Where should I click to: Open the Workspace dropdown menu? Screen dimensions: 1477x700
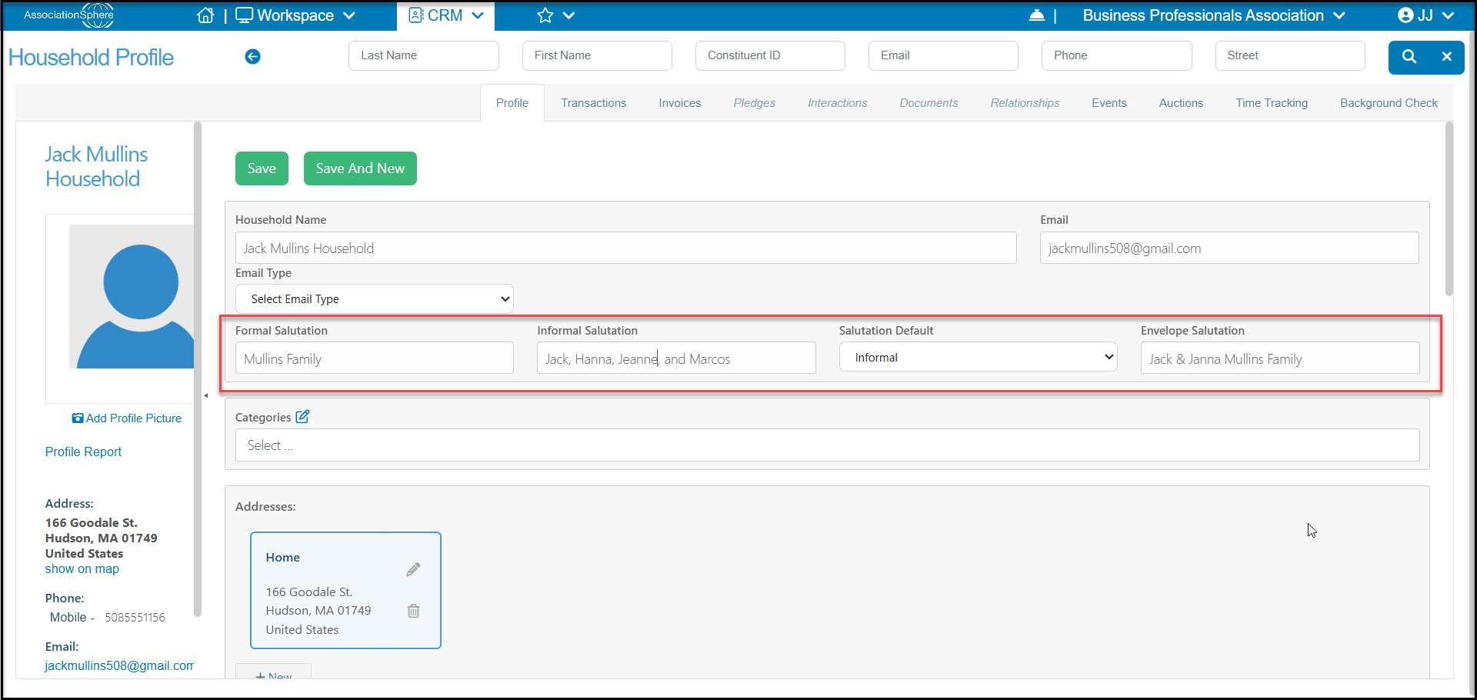pos(295,15)
